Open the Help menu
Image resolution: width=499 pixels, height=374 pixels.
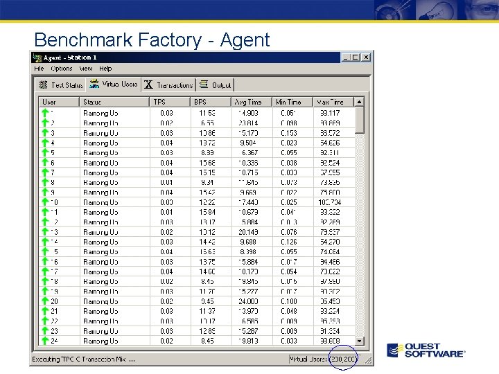click(105, 69)
